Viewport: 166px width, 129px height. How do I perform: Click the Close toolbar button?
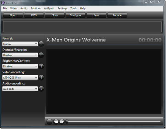[x=55, y=15]
